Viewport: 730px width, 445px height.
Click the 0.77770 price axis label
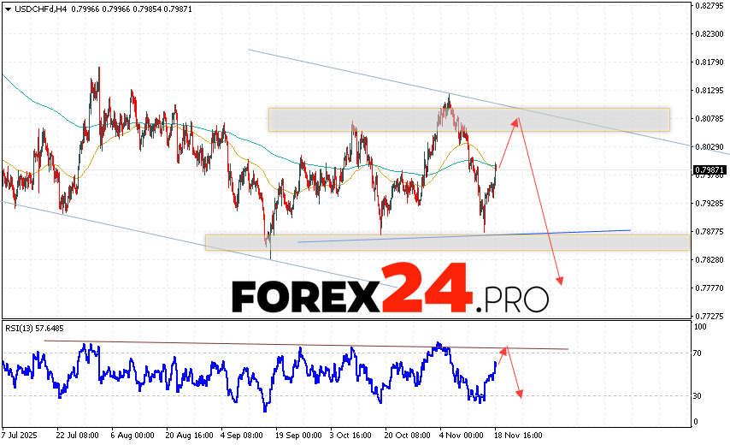point(709,288)
